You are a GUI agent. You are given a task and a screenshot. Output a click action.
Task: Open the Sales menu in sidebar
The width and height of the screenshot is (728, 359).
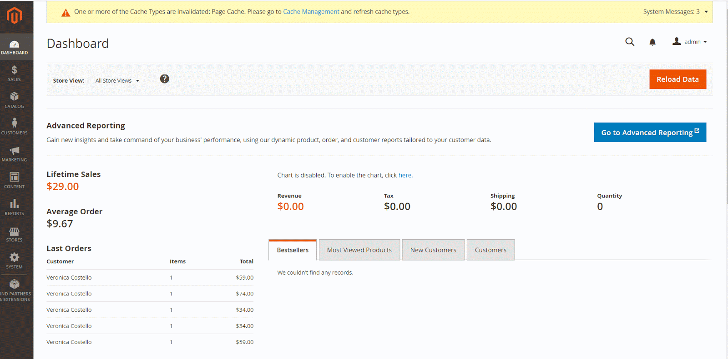click(x=14, y=74)
